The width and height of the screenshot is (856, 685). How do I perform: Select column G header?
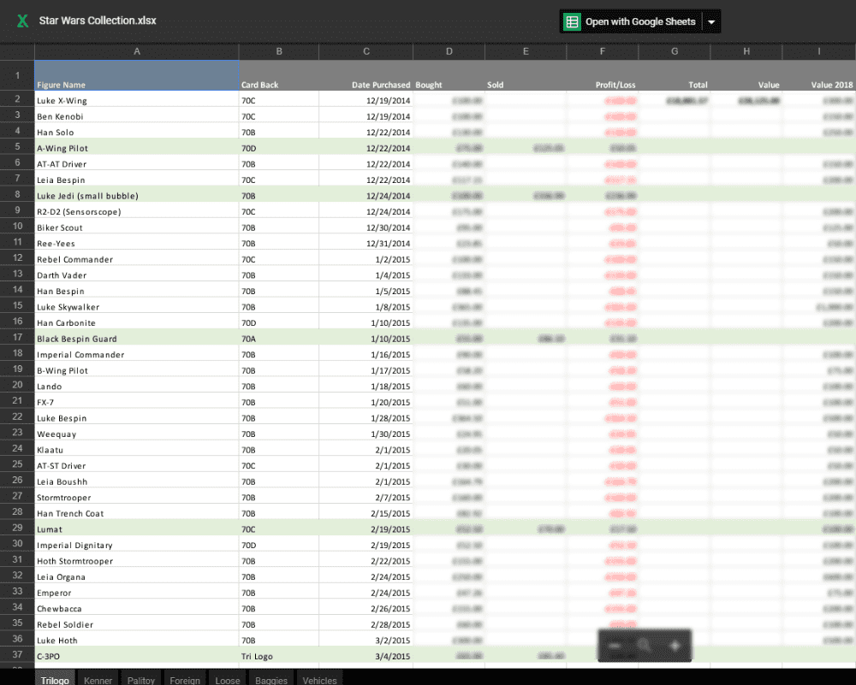tap(675, 51)
